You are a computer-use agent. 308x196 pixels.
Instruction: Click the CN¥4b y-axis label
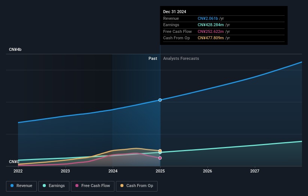(15, 49)
